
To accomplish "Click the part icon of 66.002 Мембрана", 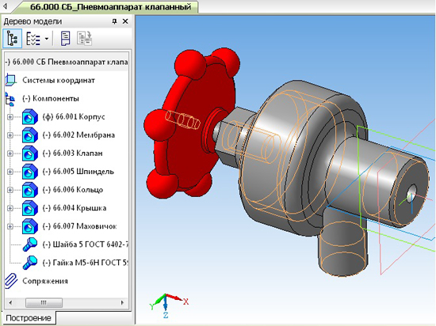I will click(x=30, y=135).
